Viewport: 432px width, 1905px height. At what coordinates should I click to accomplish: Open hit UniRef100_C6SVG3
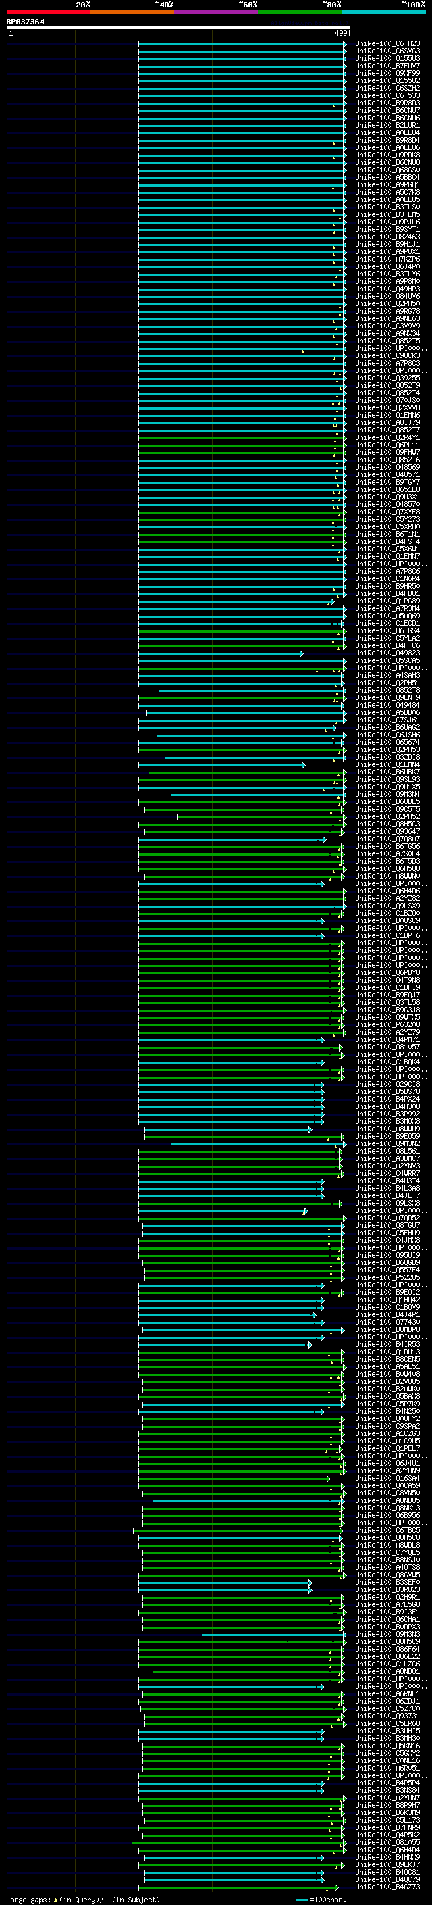(387, 51)
